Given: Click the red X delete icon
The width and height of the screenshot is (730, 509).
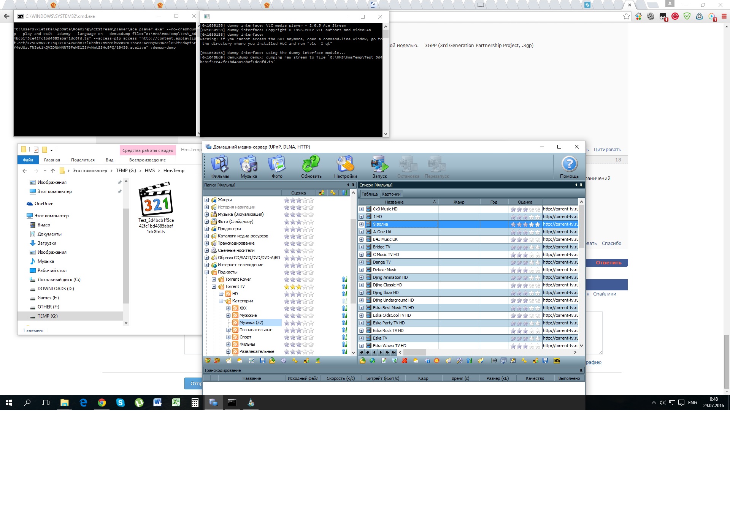Looking at the screenshot, I should (x=405, y=361).
